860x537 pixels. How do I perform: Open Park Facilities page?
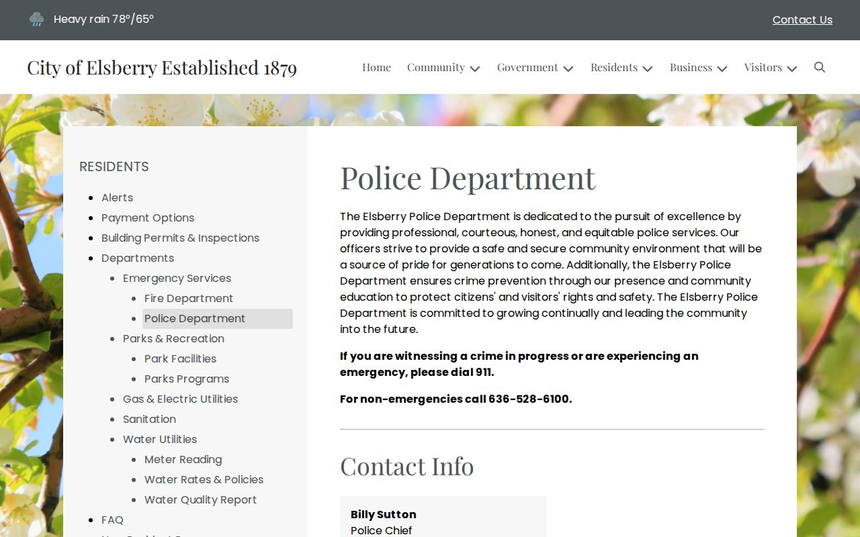click(x=180, y=358)
